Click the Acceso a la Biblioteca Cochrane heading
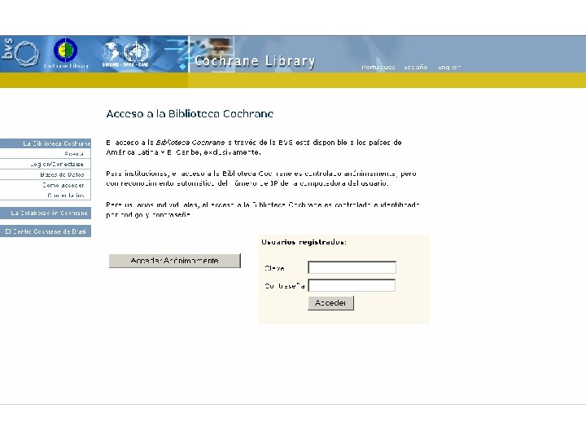The image size is (586, 440). coord(190,114)
